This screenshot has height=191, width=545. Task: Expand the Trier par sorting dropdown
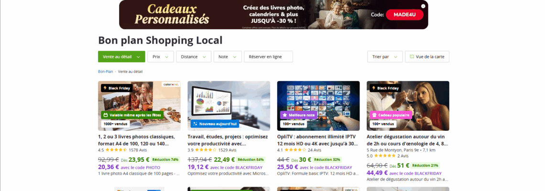[385, 57]
